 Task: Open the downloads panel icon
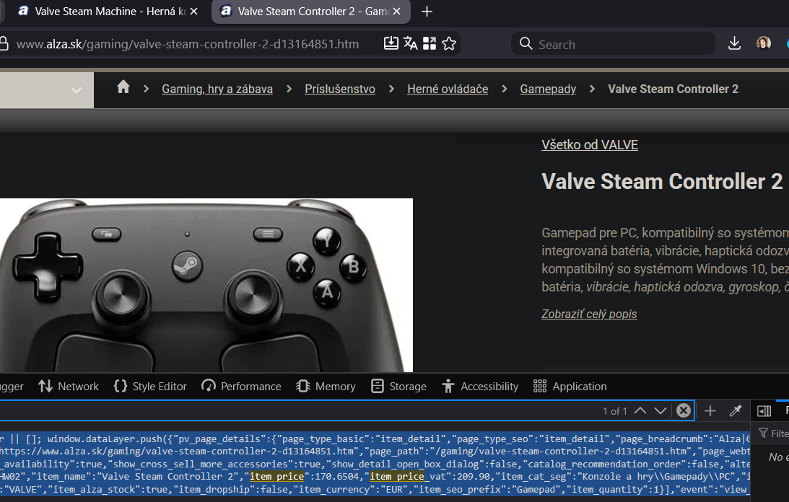pyautogui.click(x=734, y=43)
